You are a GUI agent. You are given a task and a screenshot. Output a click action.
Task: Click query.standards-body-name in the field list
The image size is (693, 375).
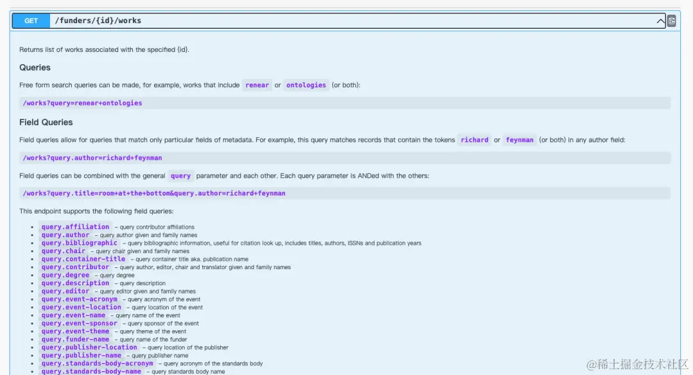(92, 371)
